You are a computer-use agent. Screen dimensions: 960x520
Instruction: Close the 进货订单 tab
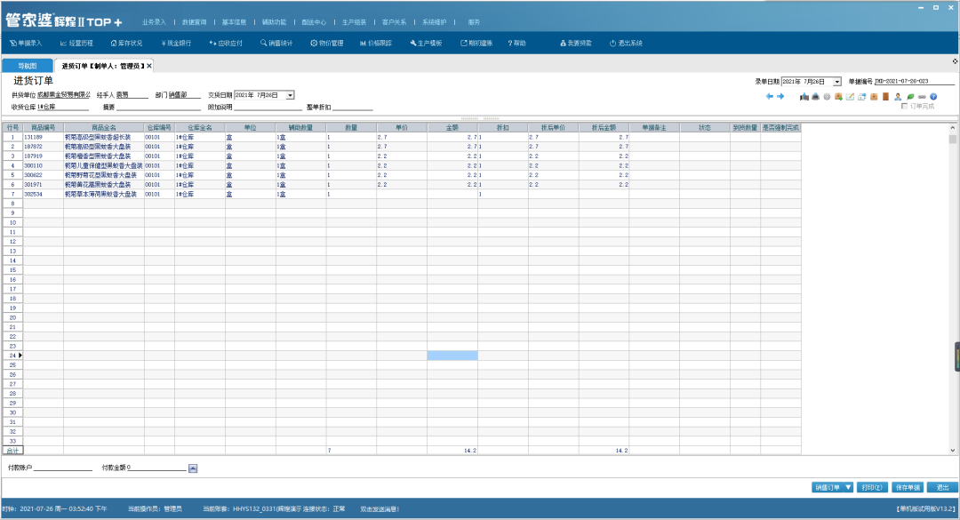(149, 66)
